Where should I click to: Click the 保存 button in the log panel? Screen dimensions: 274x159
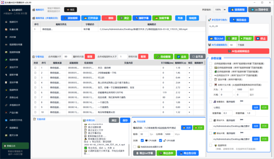[125, 120]
